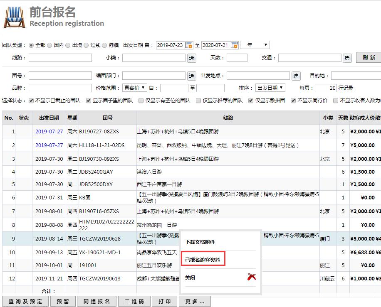Click the 选 picker next to 小类

coord(191,58)
